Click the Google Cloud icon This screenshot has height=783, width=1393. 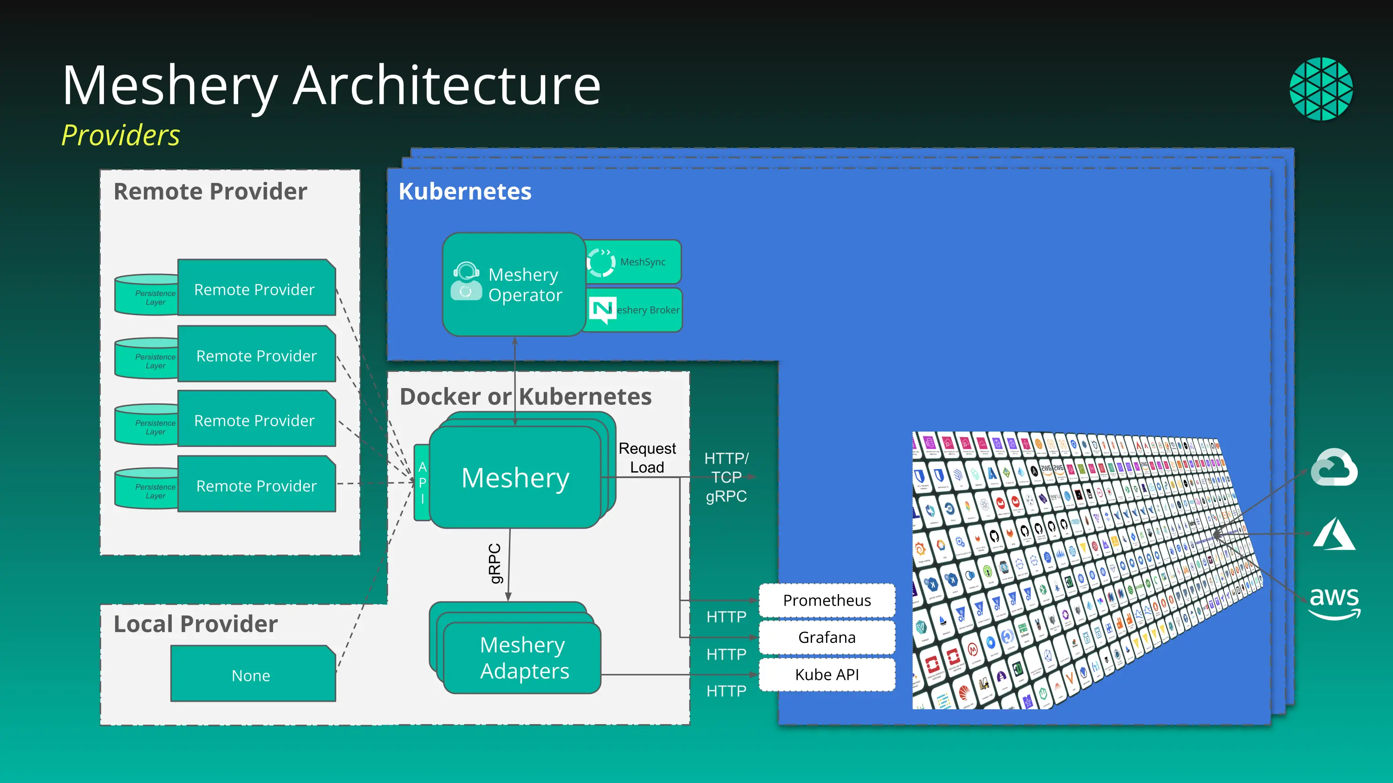[x=1334, y=467]
